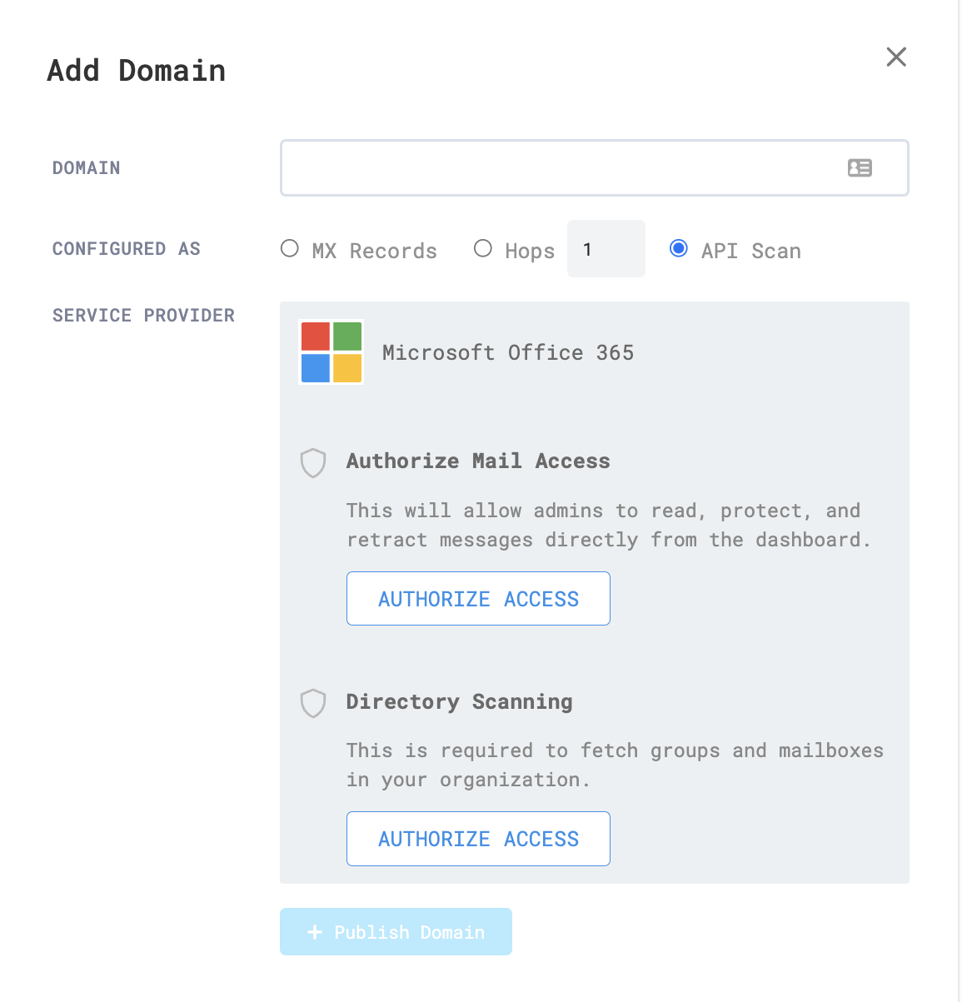962x1002 pixels.
Task: Click Authorize Access under Directory Scanning
Action: [478, 839]
